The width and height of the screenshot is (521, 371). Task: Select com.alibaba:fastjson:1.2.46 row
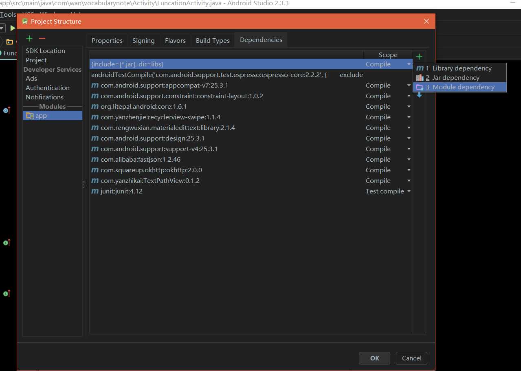(251, 160)
